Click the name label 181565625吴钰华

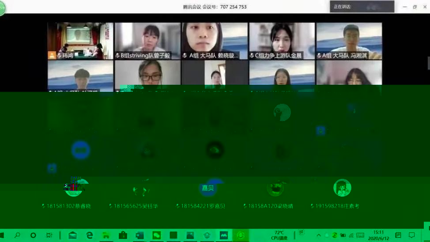point(136,206)
